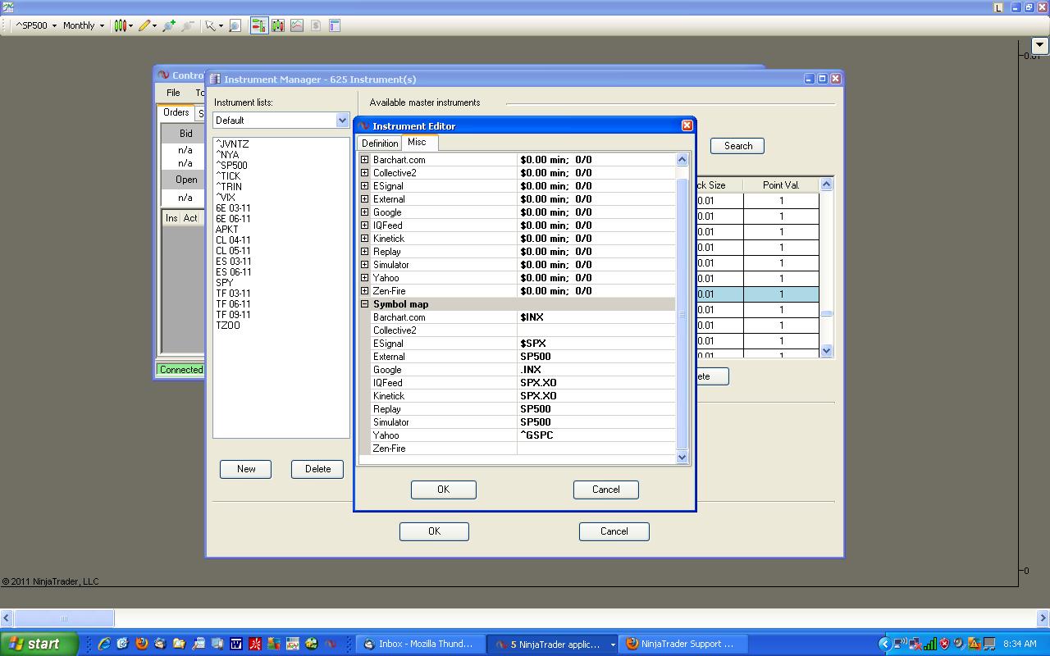The height and width of the screenshot is (656, 1050).
Task: Expand the Barchart.com commission row
Action: tap(364, 160)
